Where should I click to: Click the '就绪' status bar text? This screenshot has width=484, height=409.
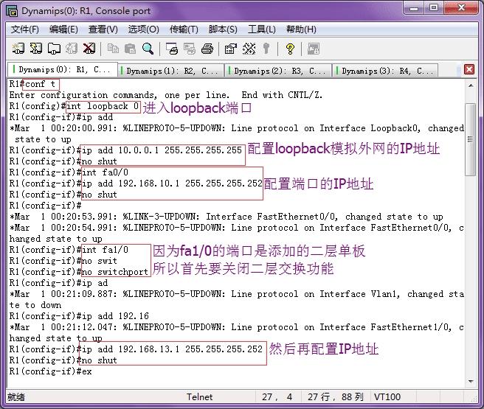(16, 397)
